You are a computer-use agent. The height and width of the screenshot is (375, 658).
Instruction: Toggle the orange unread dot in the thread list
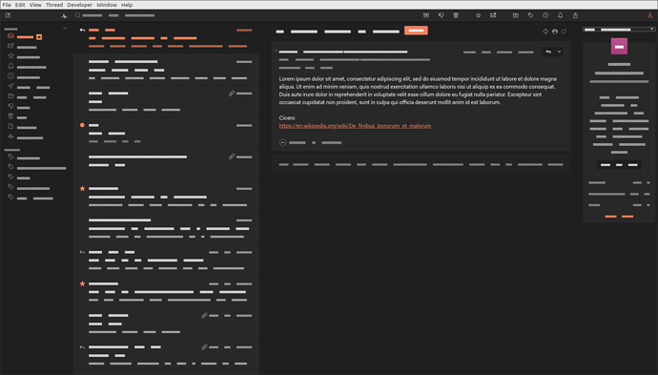coord(82,125)
